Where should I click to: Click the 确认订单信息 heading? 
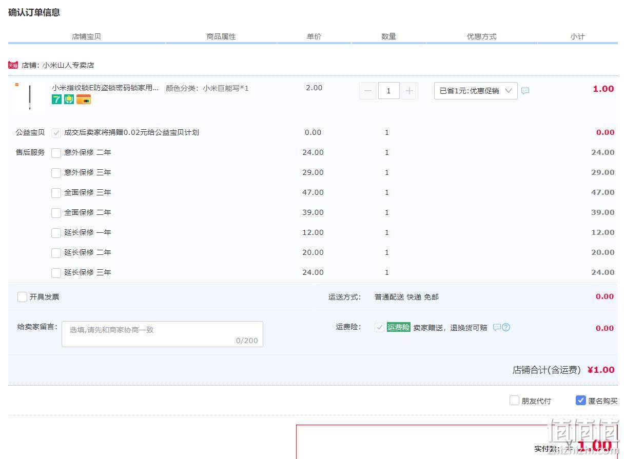click(34, 12)
